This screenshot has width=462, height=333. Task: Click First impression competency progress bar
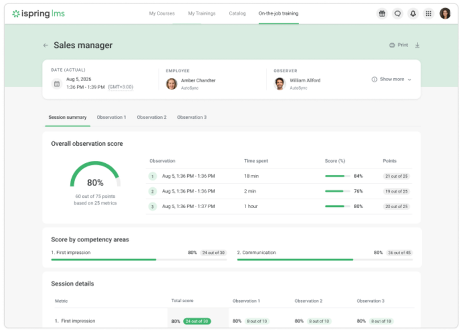139,260
